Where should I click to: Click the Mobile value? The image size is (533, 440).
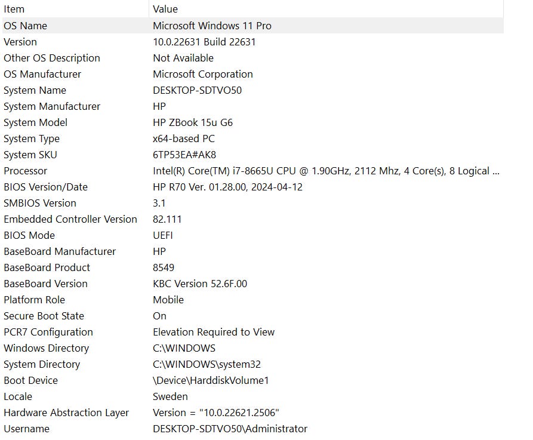click(168, 300)
